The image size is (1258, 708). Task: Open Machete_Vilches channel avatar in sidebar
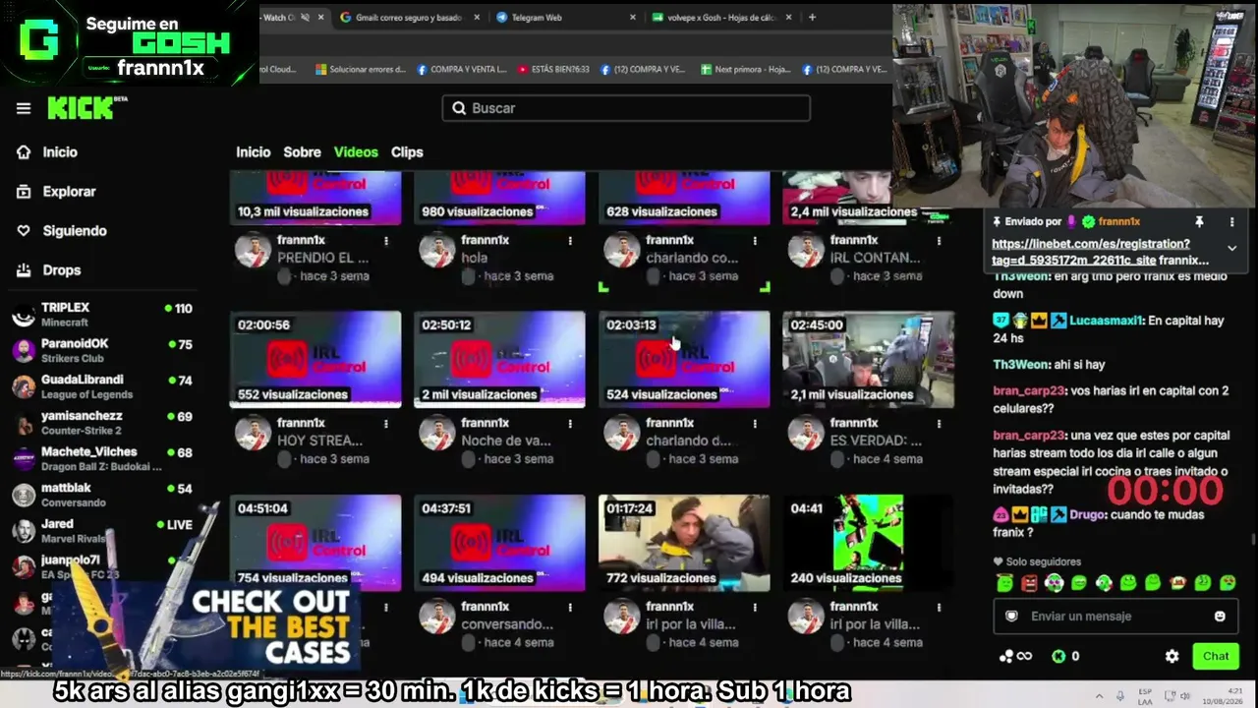(24, 458)
